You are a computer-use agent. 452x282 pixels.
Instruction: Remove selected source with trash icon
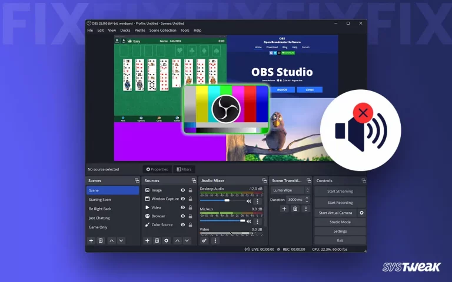click(x=157, y=240)
